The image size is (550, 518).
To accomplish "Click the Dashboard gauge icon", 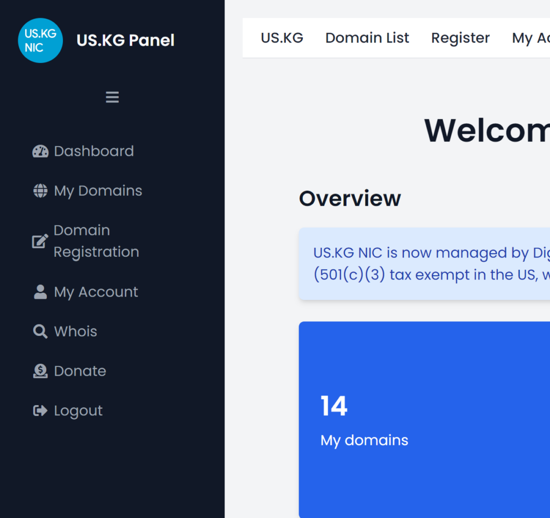I will [x=40, y=151].
